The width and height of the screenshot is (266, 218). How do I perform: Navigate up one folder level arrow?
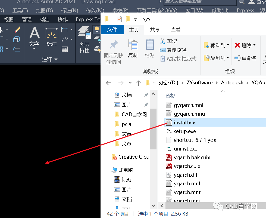pos(138,83)
